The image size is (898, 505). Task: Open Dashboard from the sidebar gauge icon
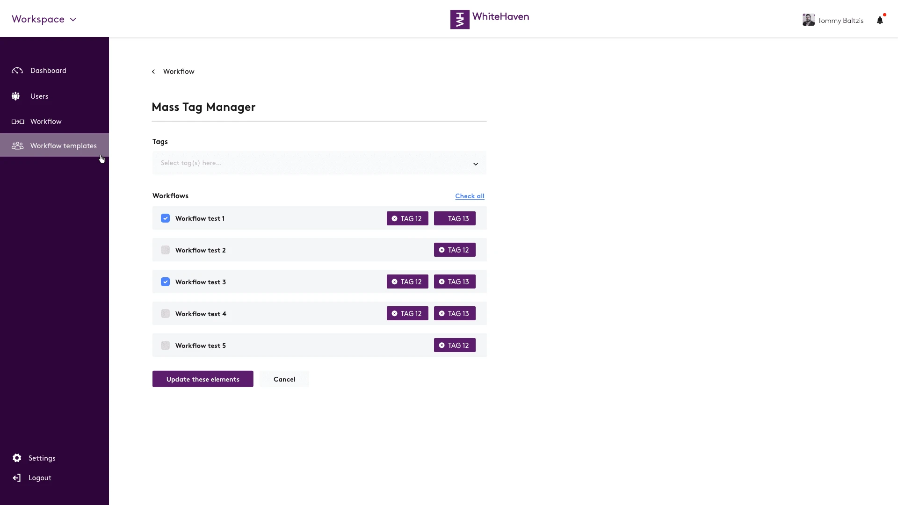point(17,71)
